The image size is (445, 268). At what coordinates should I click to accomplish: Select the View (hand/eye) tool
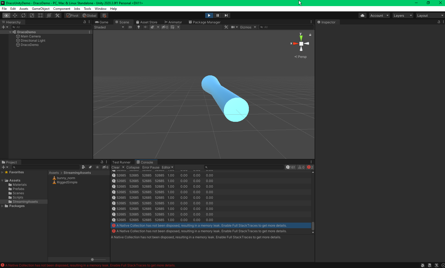pos(6,15)
